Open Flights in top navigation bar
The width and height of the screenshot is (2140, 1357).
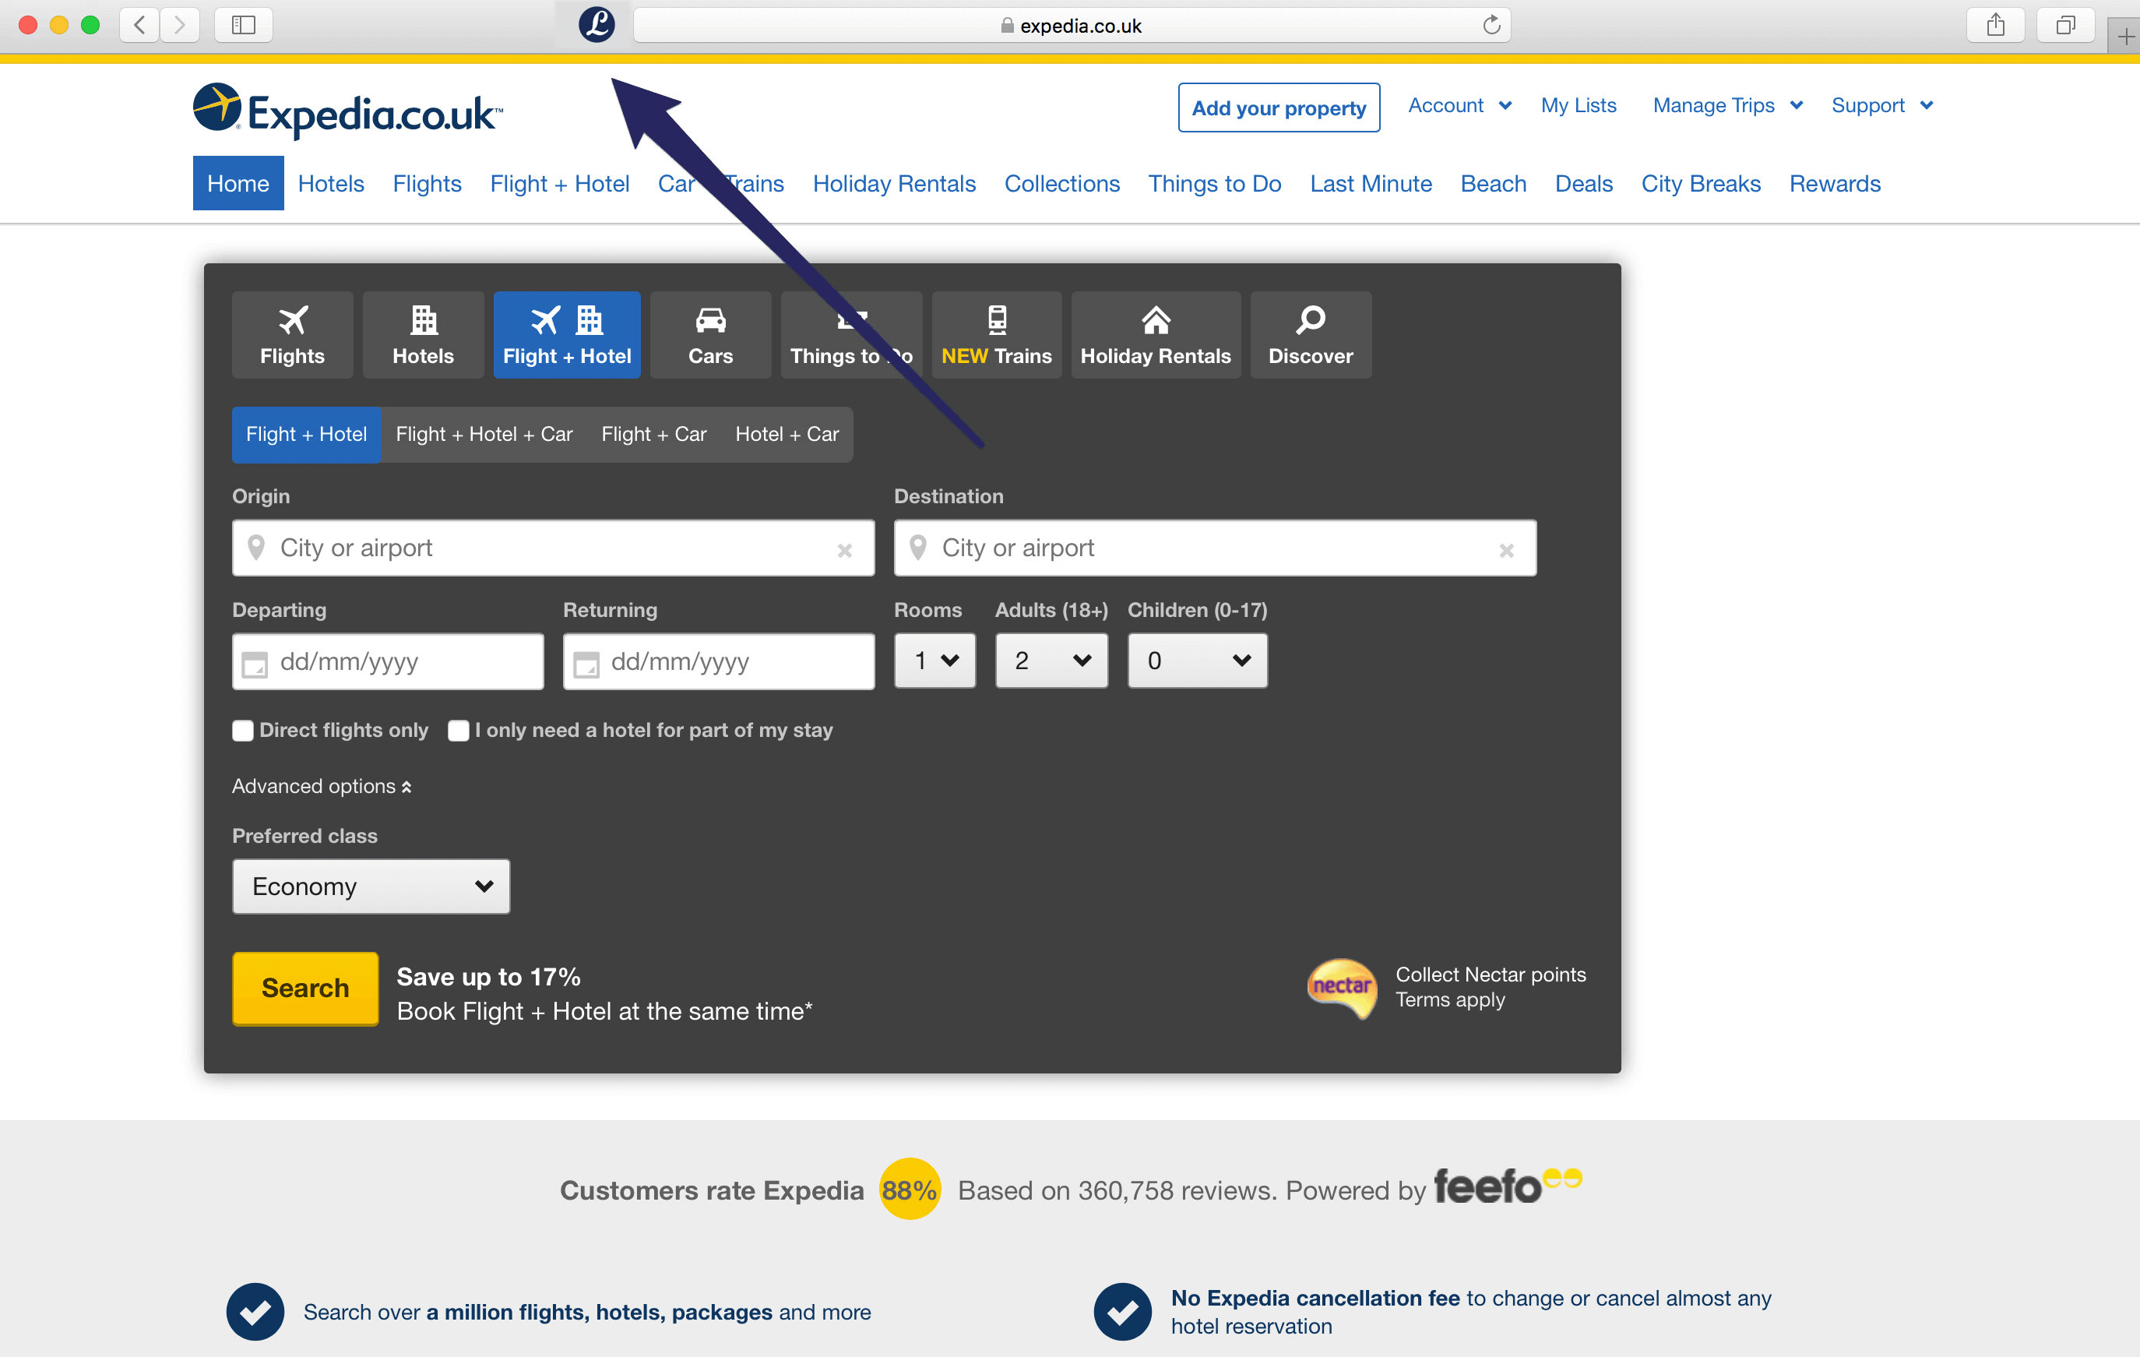tap(427, 183)
